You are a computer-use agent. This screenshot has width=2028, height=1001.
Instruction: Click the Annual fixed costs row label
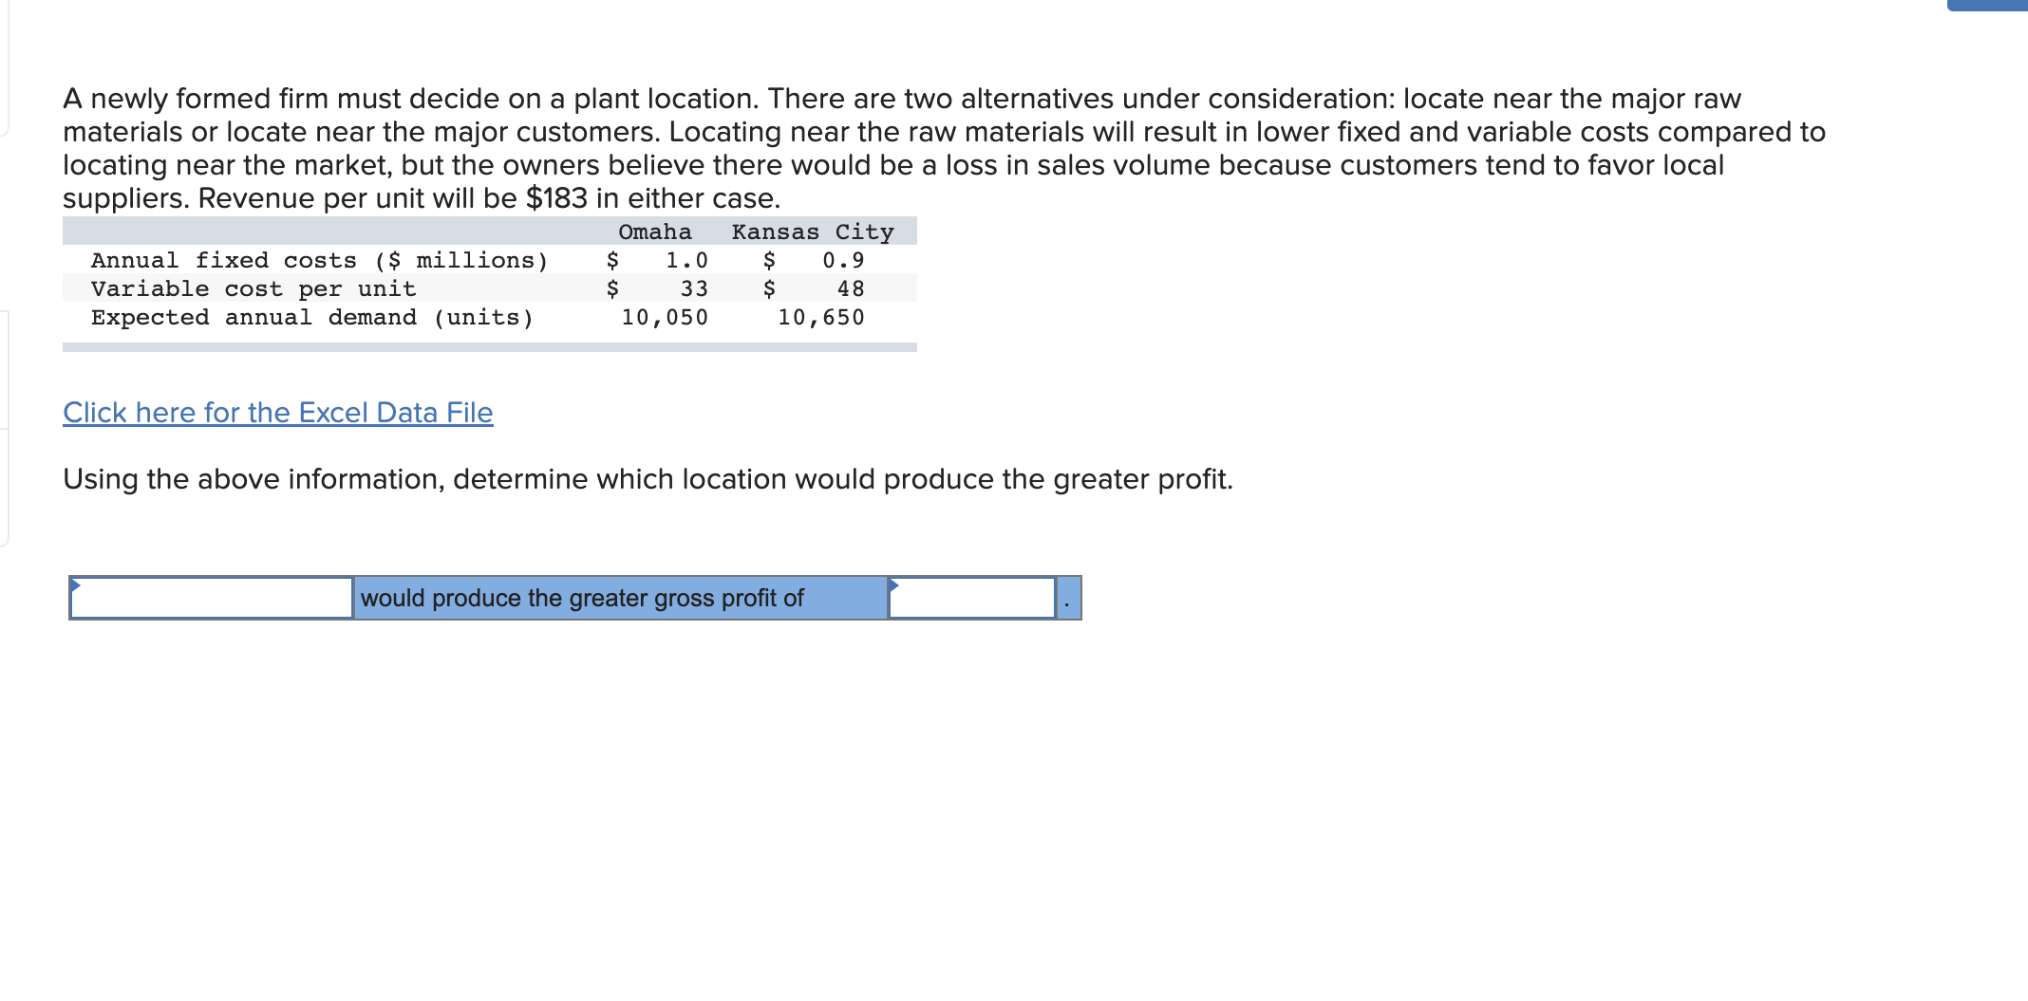(320, 260)
